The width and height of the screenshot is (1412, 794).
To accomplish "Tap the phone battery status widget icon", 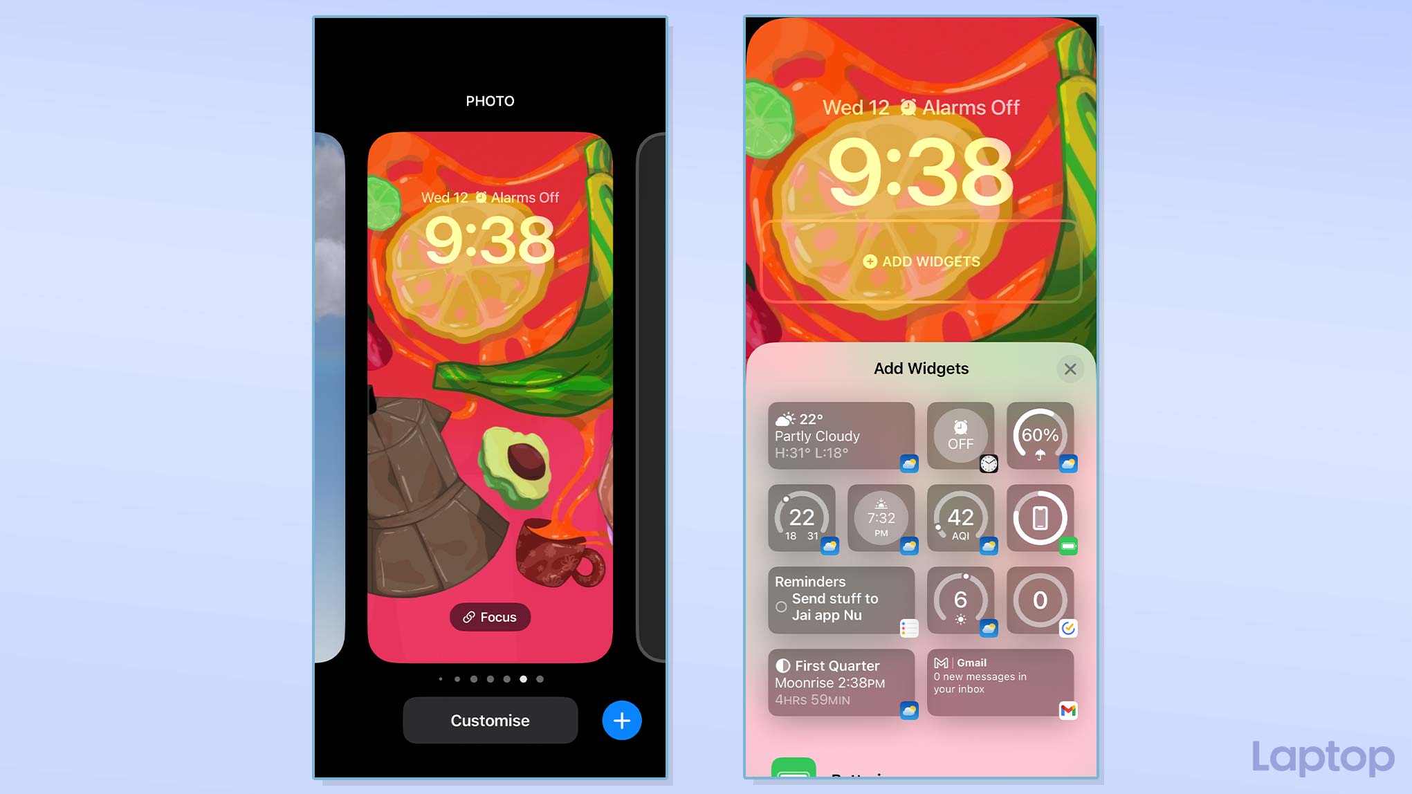I will pyautogui.click(x=1038, y=519).
